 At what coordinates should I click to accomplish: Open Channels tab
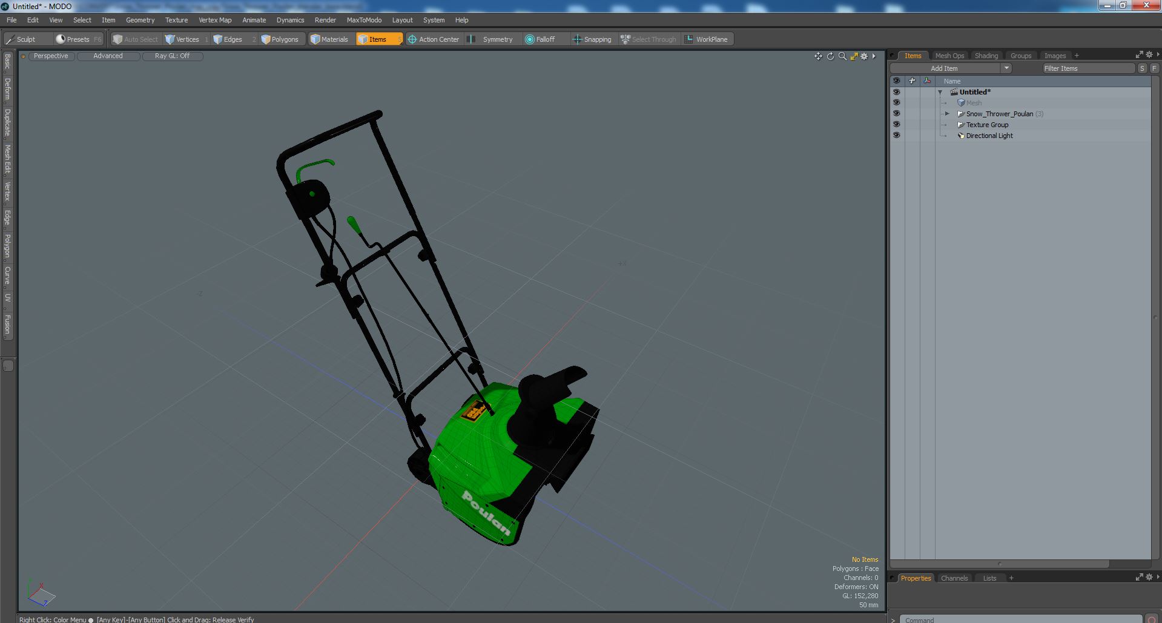click(x=954, y=578)
